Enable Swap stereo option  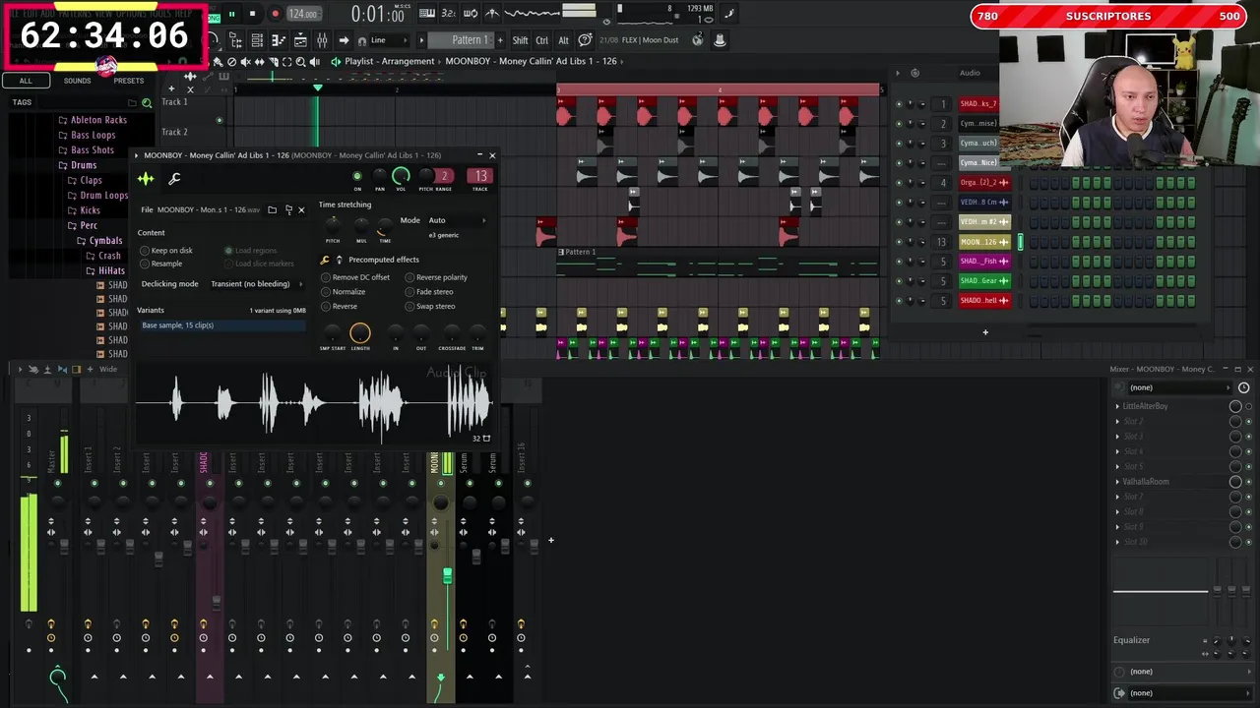pos(430,306)
